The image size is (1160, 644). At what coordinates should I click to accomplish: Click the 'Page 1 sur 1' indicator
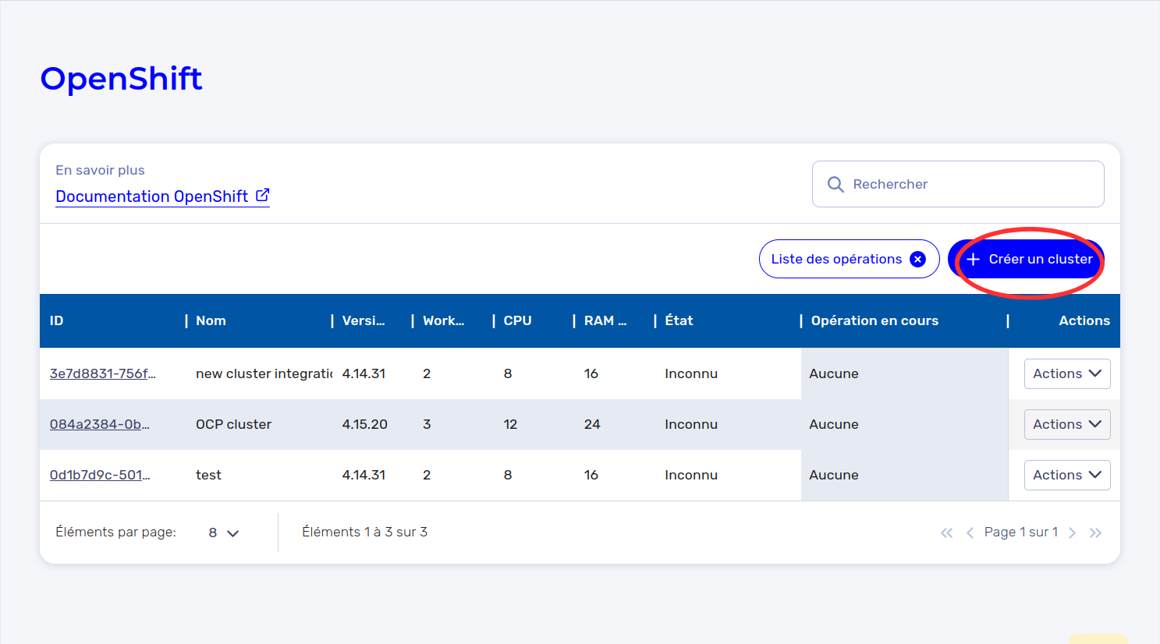[1021, 532]
